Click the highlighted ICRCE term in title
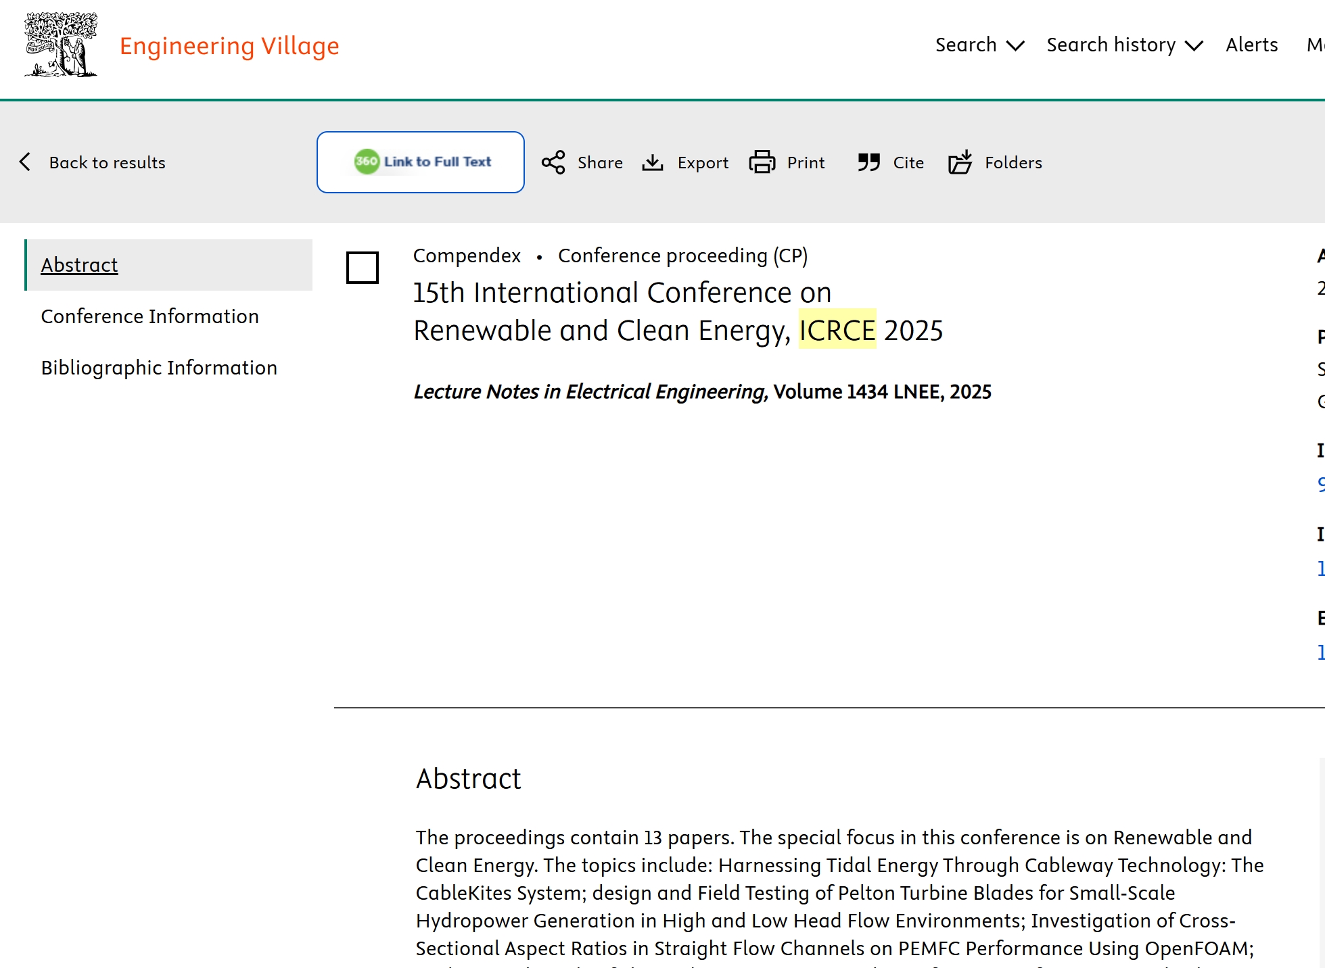This screenshot has height=968, width=1325. pyautogui.click(x=837, y=331)
